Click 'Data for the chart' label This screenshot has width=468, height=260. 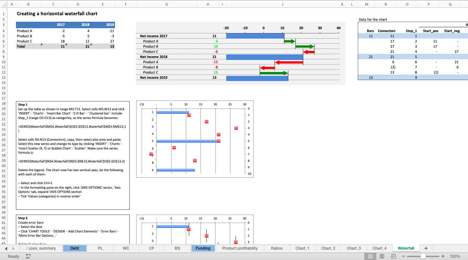pos(373,19)
